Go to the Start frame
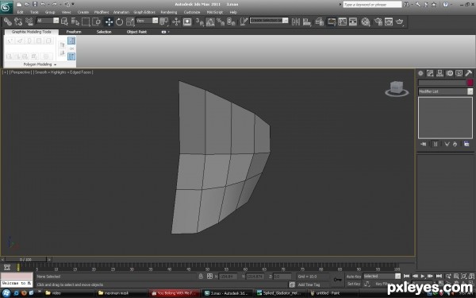The width and height of the screenshot is (476, 298). [406, 276]
